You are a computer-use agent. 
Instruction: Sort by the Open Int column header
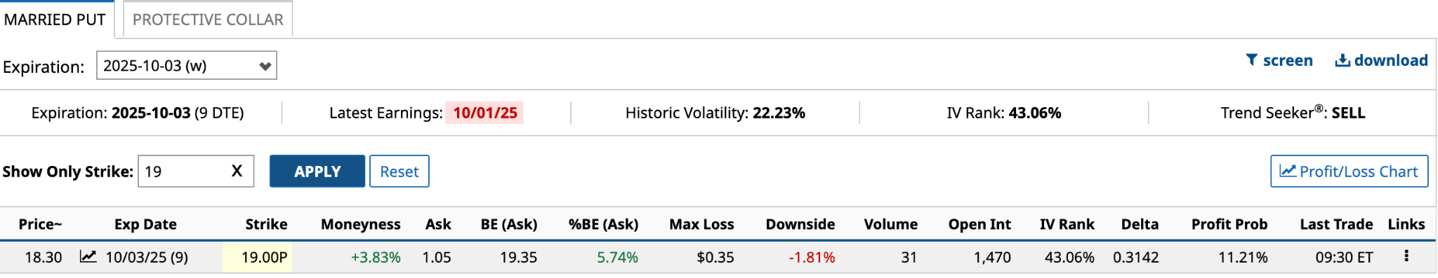click(979, 224)
